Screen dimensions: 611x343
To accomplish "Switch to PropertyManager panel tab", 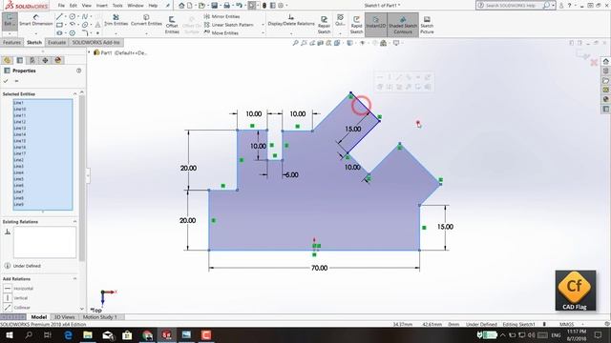I will click(x=19, y=60).
